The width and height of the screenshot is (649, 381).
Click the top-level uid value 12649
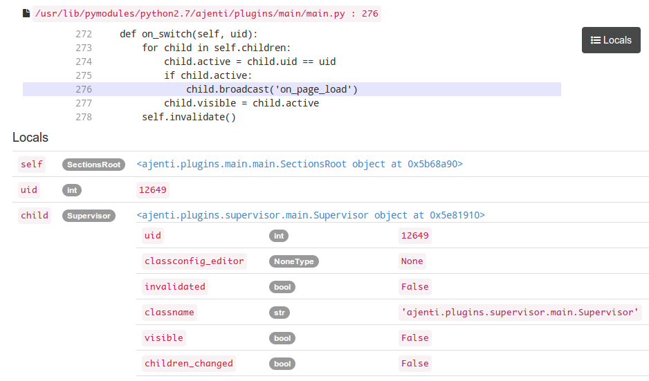click(153, 190)
